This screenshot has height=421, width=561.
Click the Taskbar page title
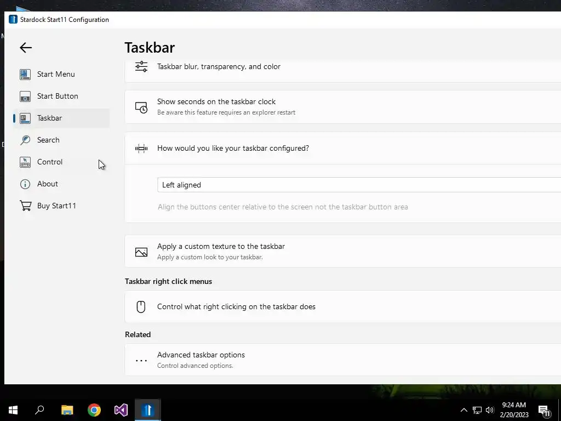pyautogui.click(x=150, y=48)
